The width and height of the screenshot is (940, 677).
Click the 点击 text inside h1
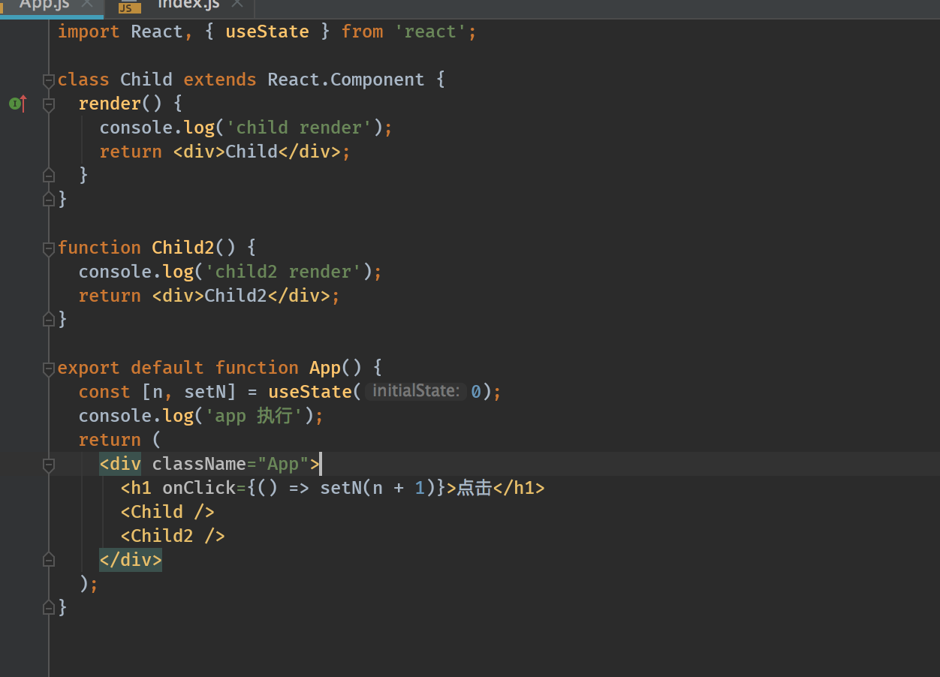(x=475, y=488)
